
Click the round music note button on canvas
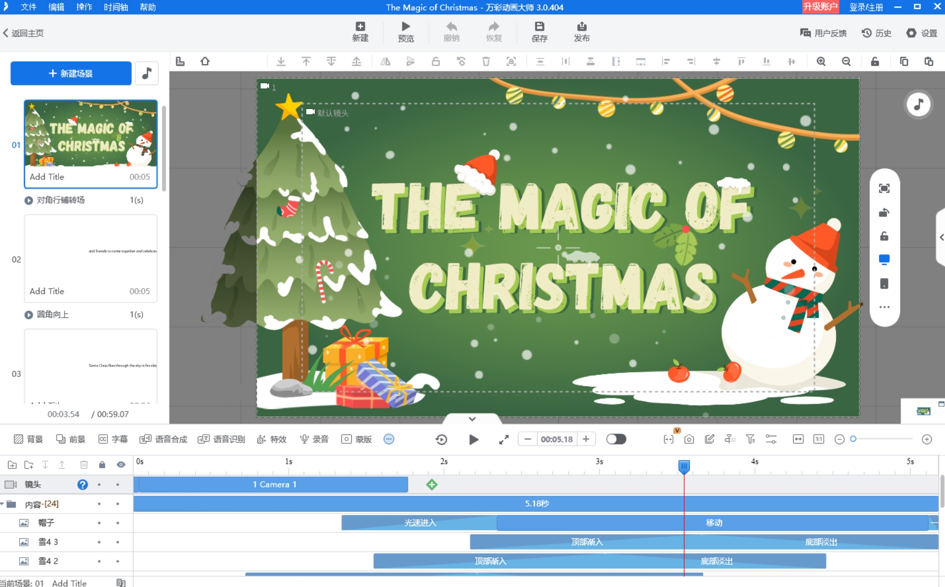(x=919, y=104)
